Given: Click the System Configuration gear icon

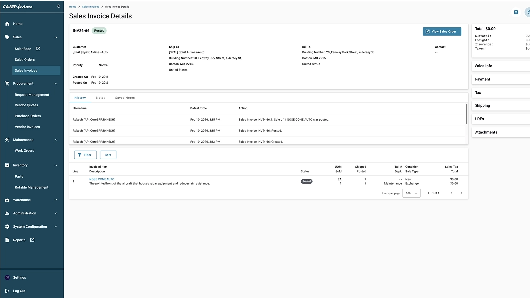Looking at the screenshot, I should (7, 227).
